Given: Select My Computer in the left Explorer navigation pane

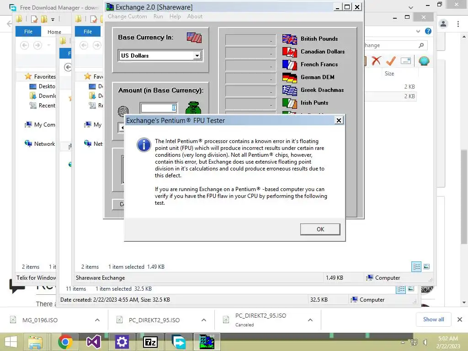Looking at the screenshot, I should click(40, 124).
